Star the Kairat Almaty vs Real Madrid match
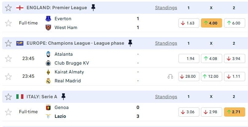248x127 pixels. click(x=9, y=77)
